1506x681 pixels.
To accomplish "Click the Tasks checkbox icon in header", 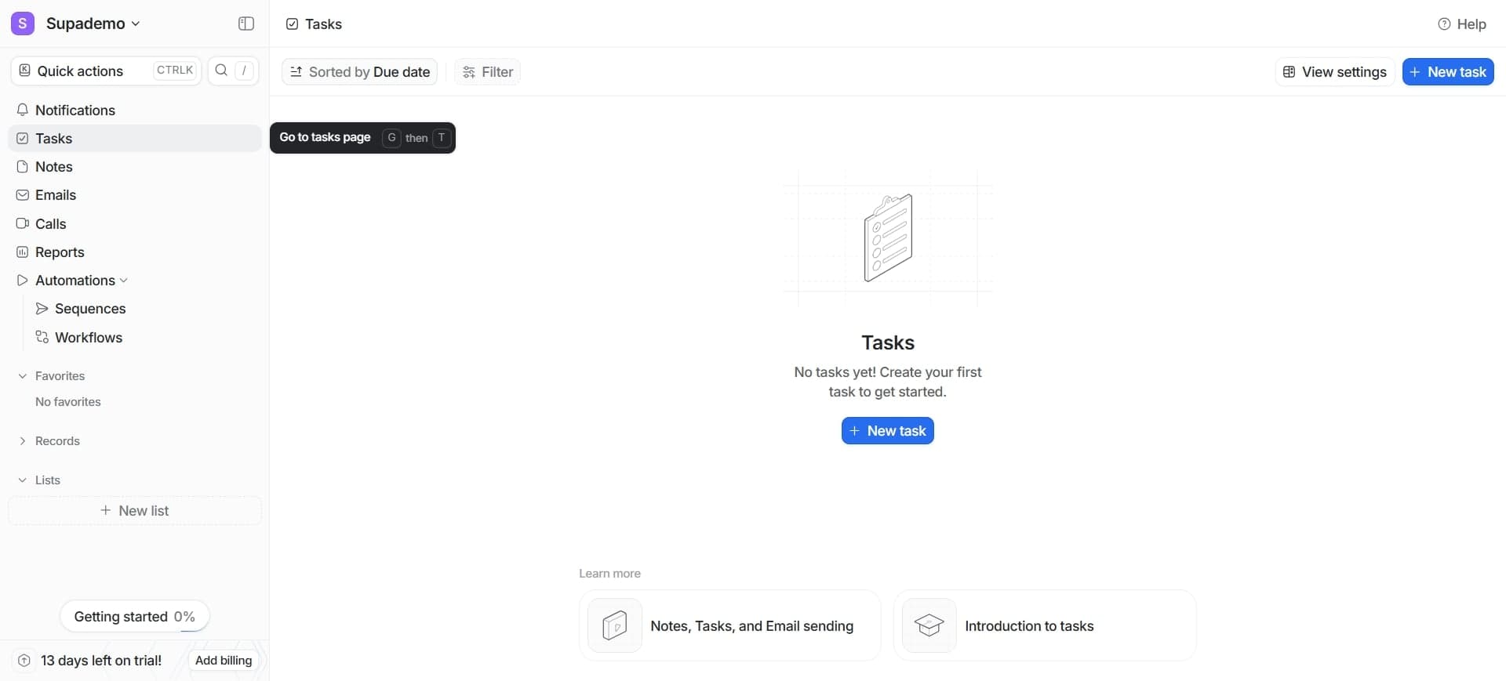I will pos(292,24).
